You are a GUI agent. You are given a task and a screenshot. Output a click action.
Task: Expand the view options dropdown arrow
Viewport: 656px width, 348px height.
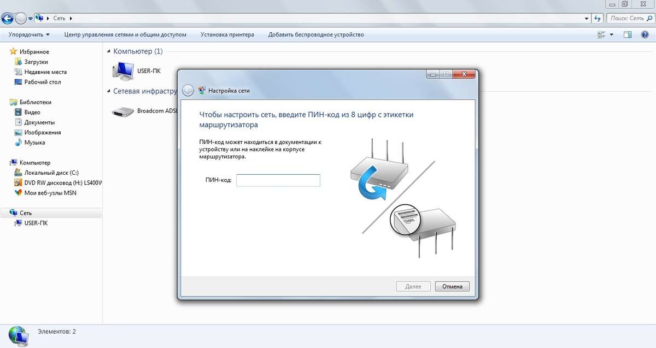[612, 34]
